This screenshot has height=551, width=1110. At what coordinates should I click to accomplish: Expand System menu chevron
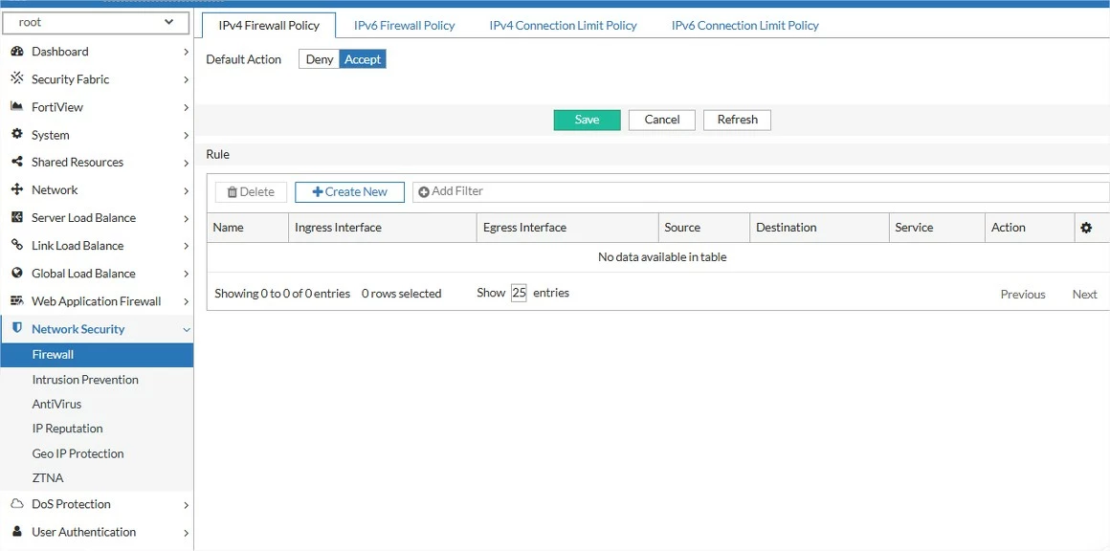(x=186, y=135)
